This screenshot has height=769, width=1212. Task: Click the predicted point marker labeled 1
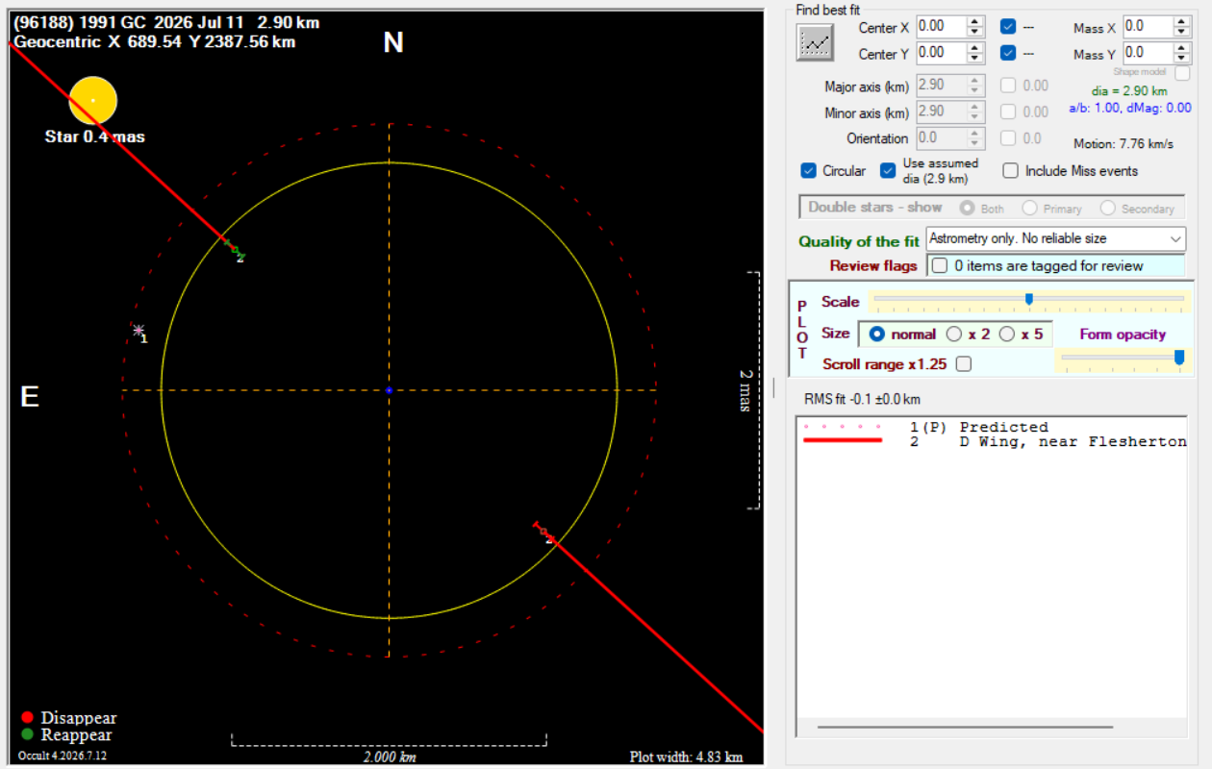(139, 330)
